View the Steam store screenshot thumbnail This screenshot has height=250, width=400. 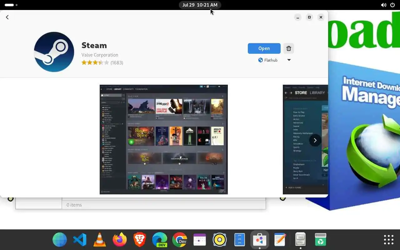[x=305, y=139]
